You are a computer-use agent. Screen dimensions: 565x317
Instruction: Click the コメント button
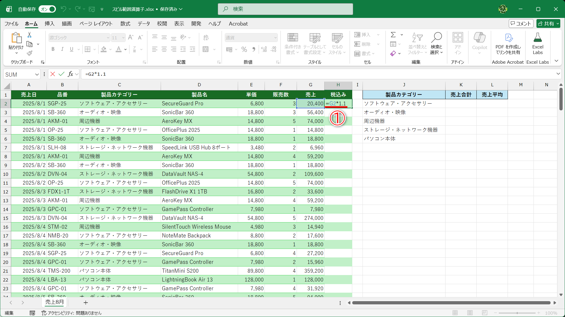[521, 23]
